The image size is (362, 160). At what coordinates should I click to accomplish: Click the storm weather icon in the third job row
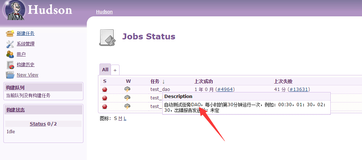tap(127, 107)
